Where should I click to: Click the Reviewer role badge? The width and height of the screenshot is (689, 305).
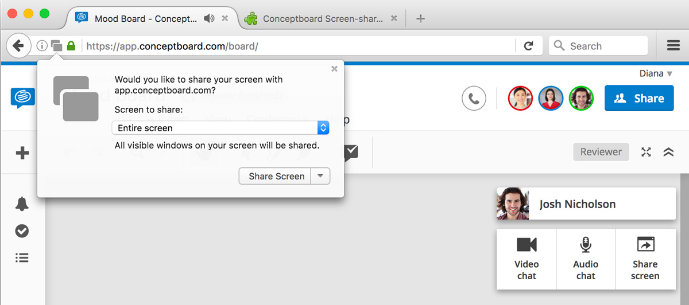pyautogui.click(x=601, y=152)
